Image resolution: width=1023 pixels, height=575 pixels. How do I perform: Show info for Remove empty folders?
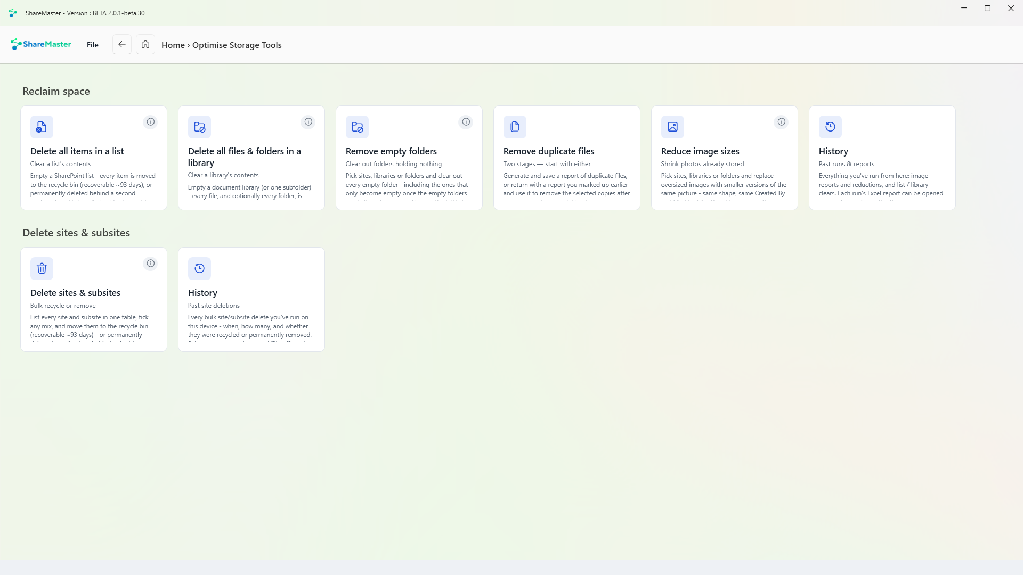click(x=466, y=122)
